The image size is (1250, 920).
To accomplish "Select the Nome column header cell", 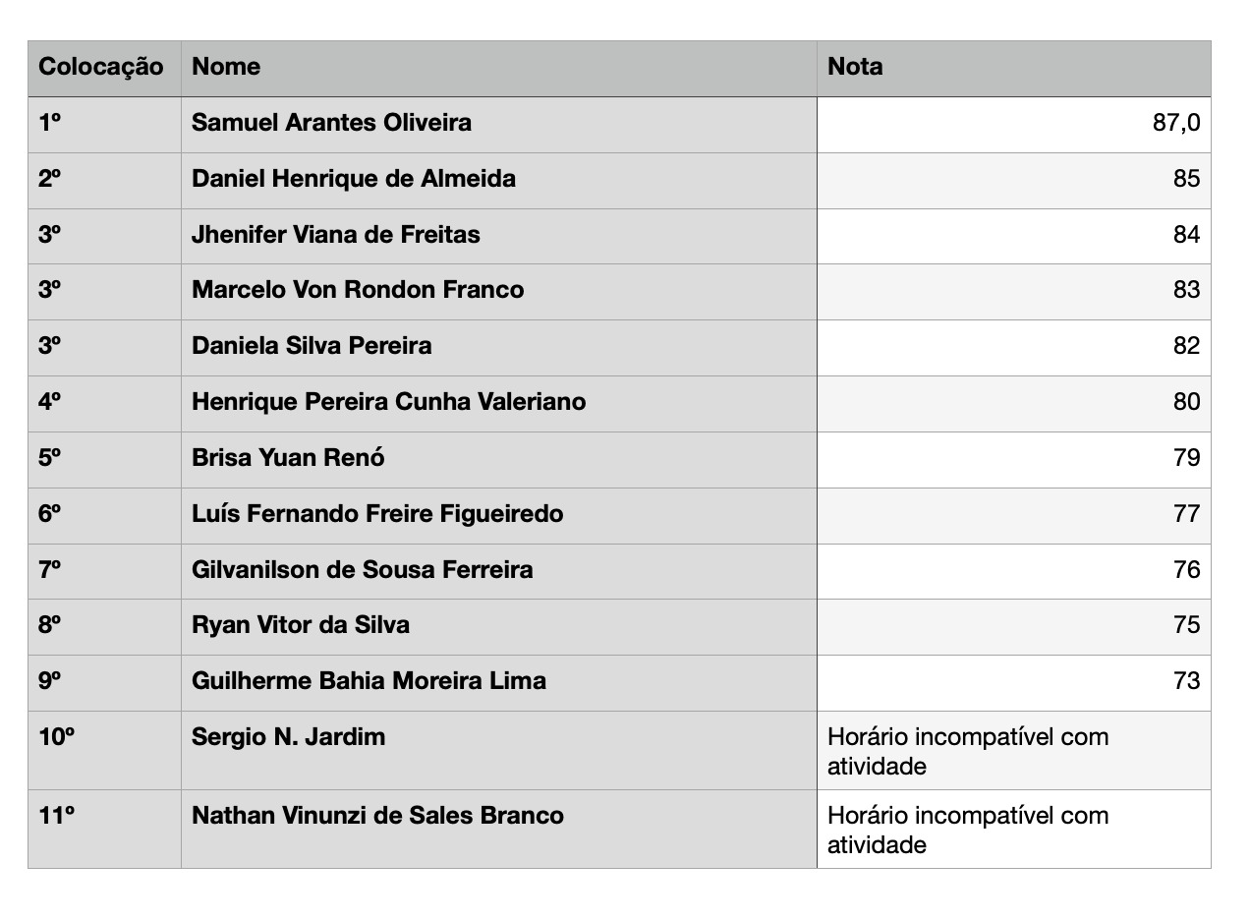I will [226, 67].
